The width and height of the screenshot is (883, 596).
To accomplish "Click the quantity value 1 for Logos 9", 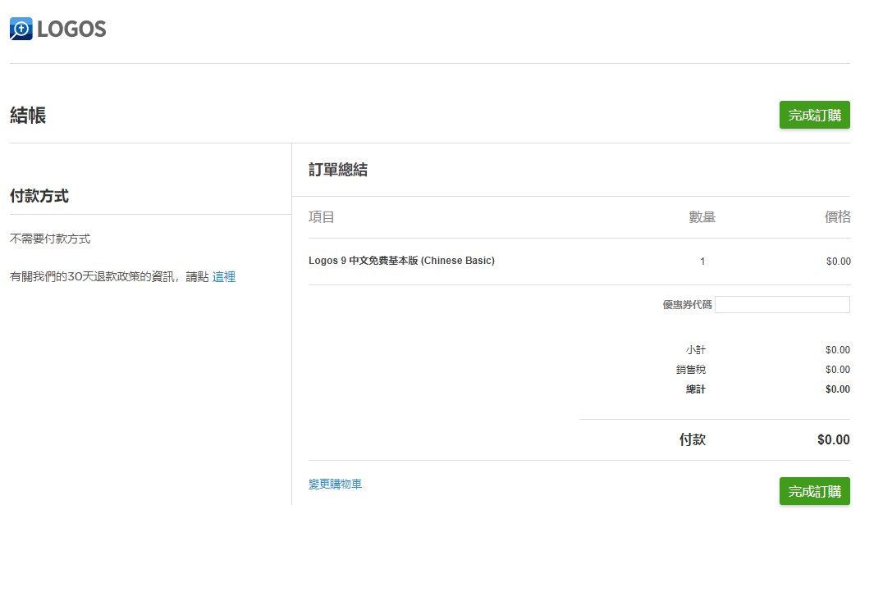I will tap(702, 262).
